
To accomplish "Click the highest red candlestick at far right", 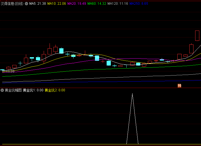I will [197, 36].
